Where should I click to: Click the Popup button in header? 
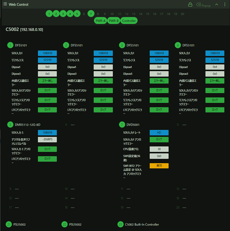tap(203, 5)
